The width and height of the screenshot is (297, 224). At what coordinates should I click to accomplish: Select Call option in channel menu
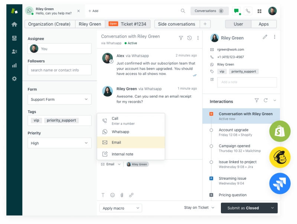click(131, 121)
